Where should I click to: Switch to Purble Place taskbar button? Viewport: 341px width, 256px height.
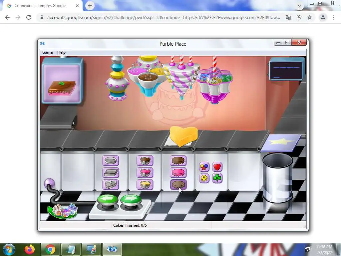click(x=112, y=249)
